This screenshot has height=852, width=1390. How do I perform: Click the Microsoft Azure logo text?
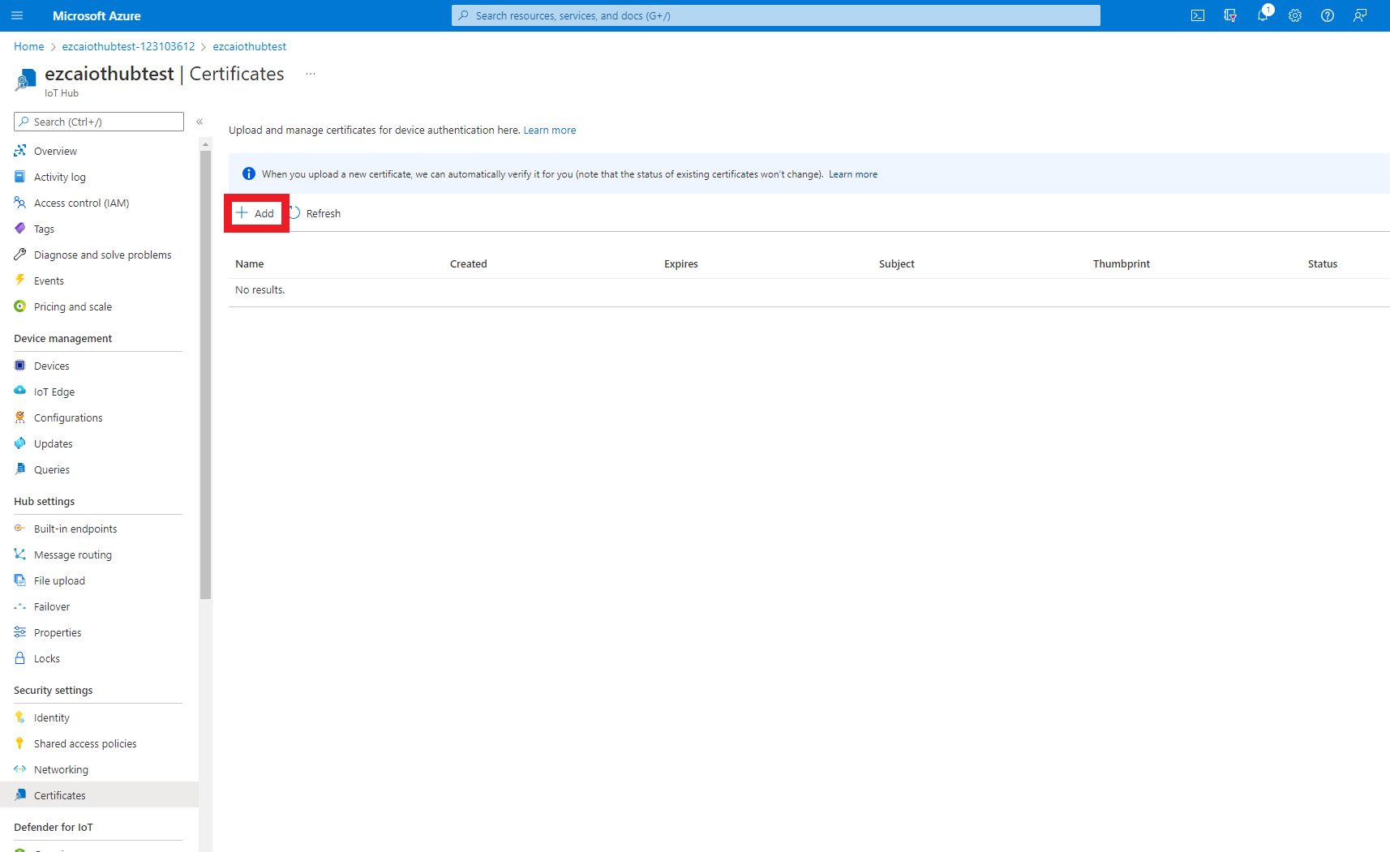(97, 15)
